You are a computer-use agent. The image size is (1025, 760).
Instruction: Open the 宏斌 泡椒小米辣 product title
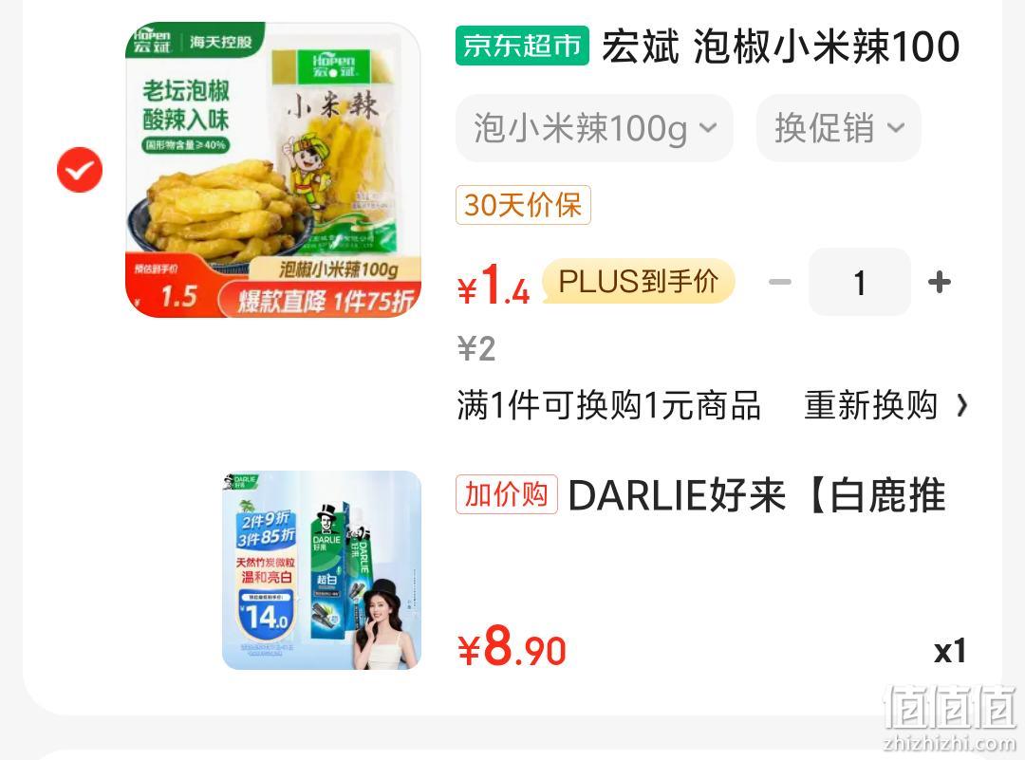(x=780, y=46)
